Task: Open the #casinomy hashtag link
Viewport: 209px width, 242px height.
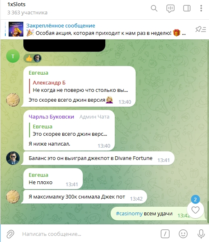Action: (x=129, y=214)
